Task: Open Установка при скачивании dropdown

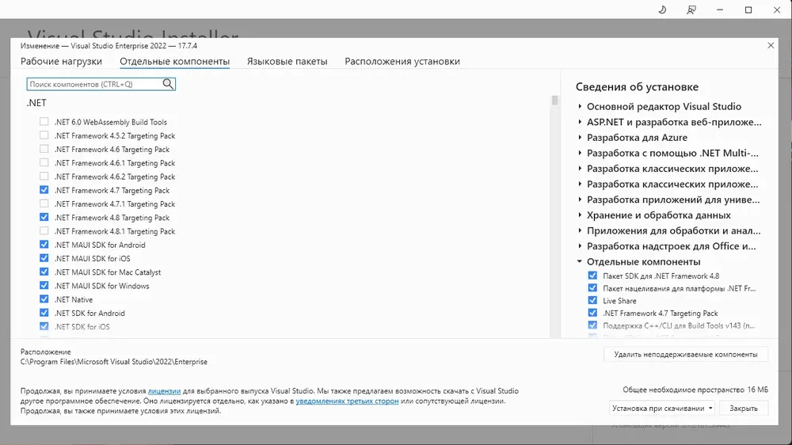Action: click(661, 408)
